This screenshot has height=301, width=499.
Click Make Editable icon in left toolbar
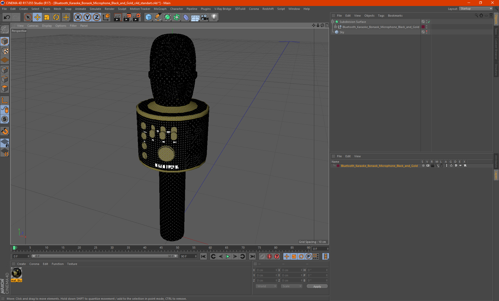tap(5, 30)
